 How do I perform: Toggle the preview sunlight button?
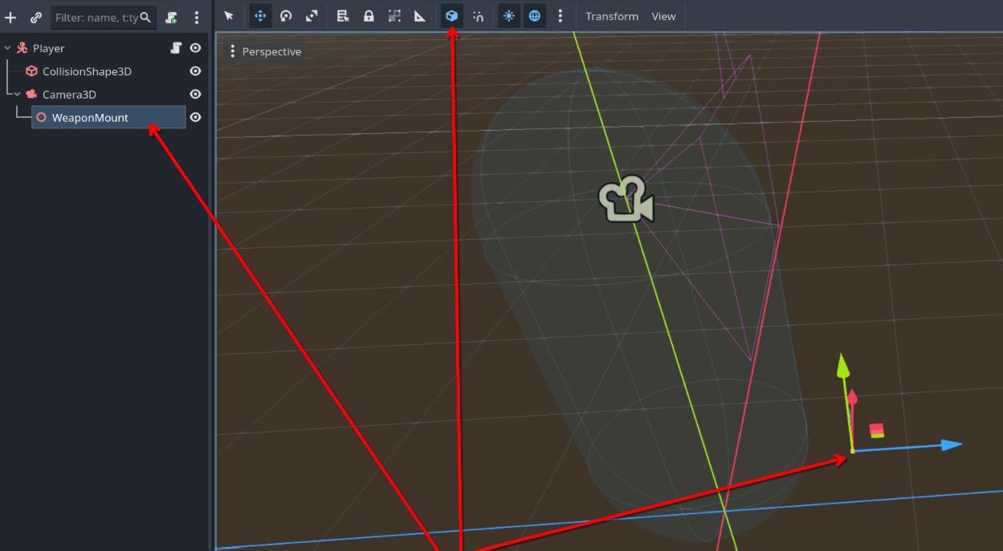[509, 16]
